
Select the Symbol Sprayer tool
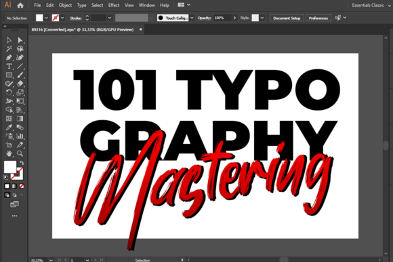click(x=9, y=136)
